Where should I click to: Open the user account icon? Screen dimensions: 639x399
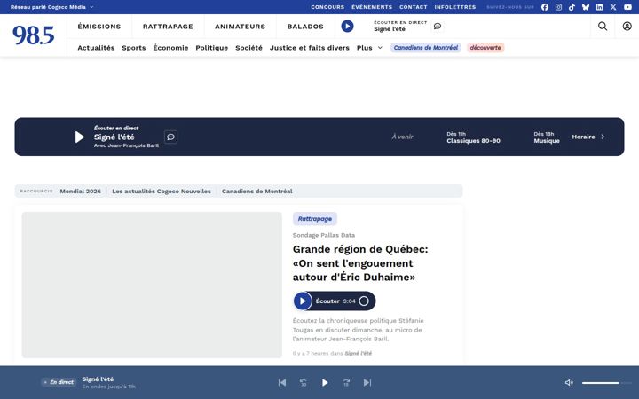[627, 27]
